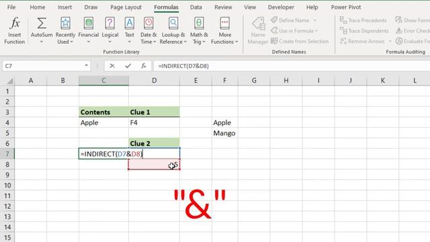Click the Select All corner triangle

pos(10,81)
